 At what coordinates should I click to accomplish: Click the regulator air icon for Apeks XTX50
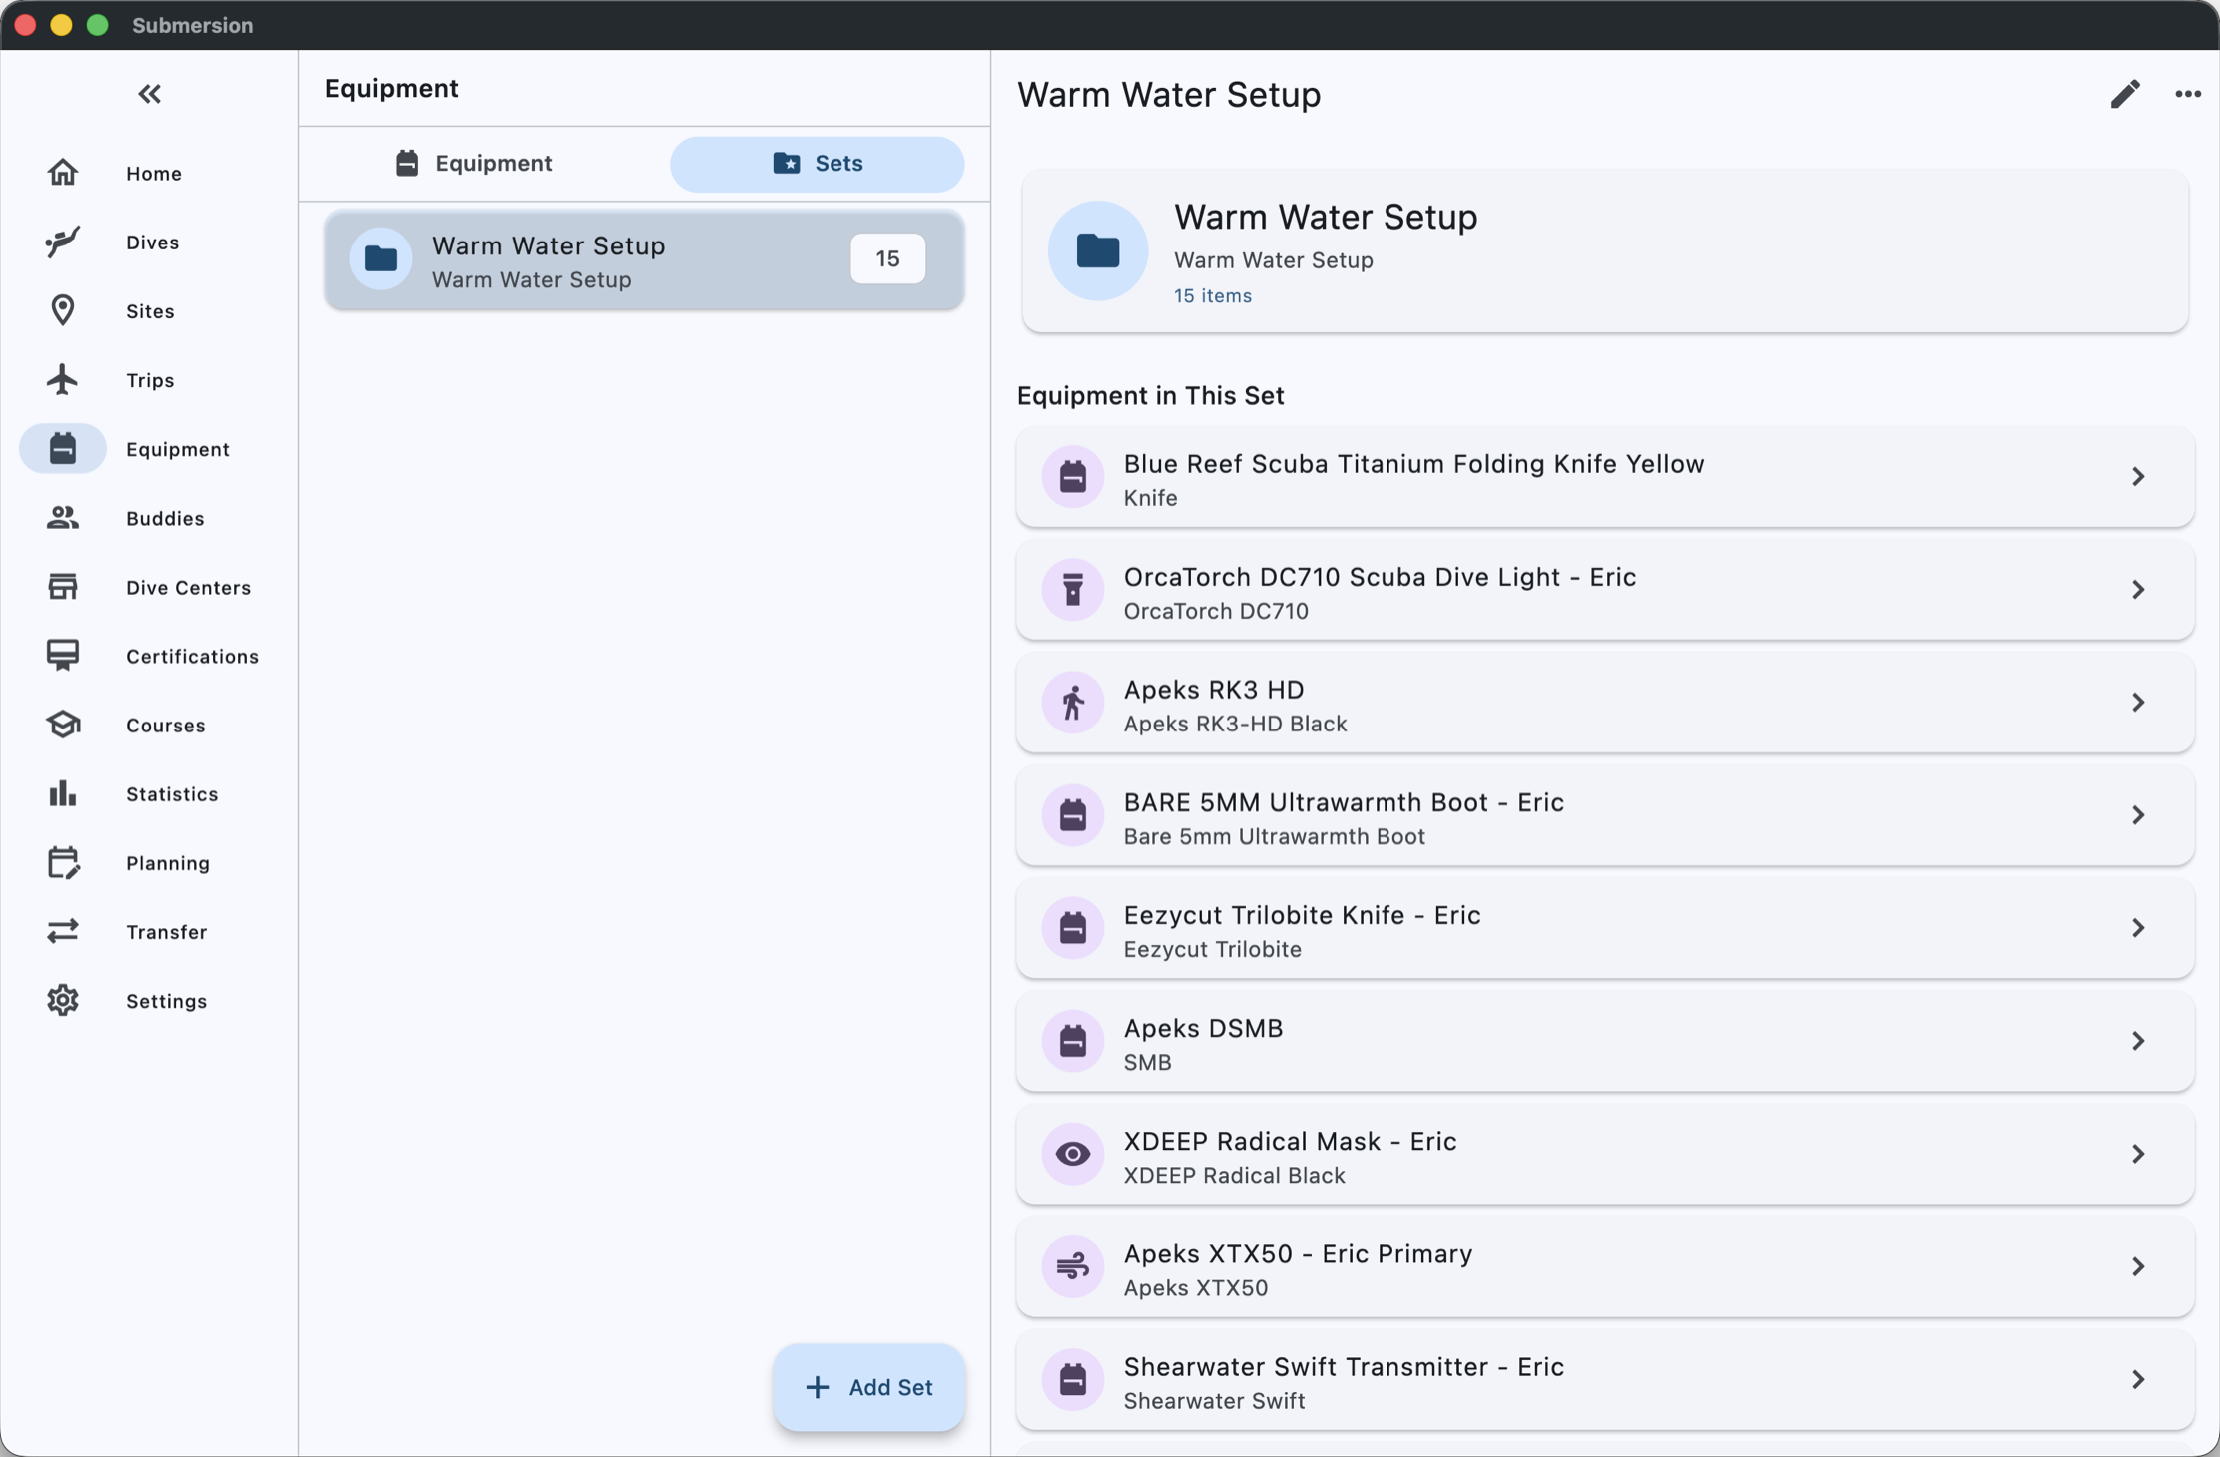pyautogui.click(x=1073, y=1266)
